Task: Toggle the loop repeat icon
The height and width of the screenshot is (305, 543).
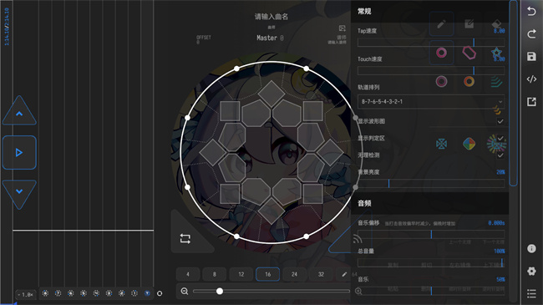Action: pos(185,238)
